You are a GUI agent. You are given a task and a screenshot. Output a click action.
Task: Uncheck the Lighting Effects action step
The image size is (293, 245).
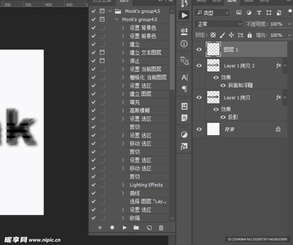pos(93,185)
